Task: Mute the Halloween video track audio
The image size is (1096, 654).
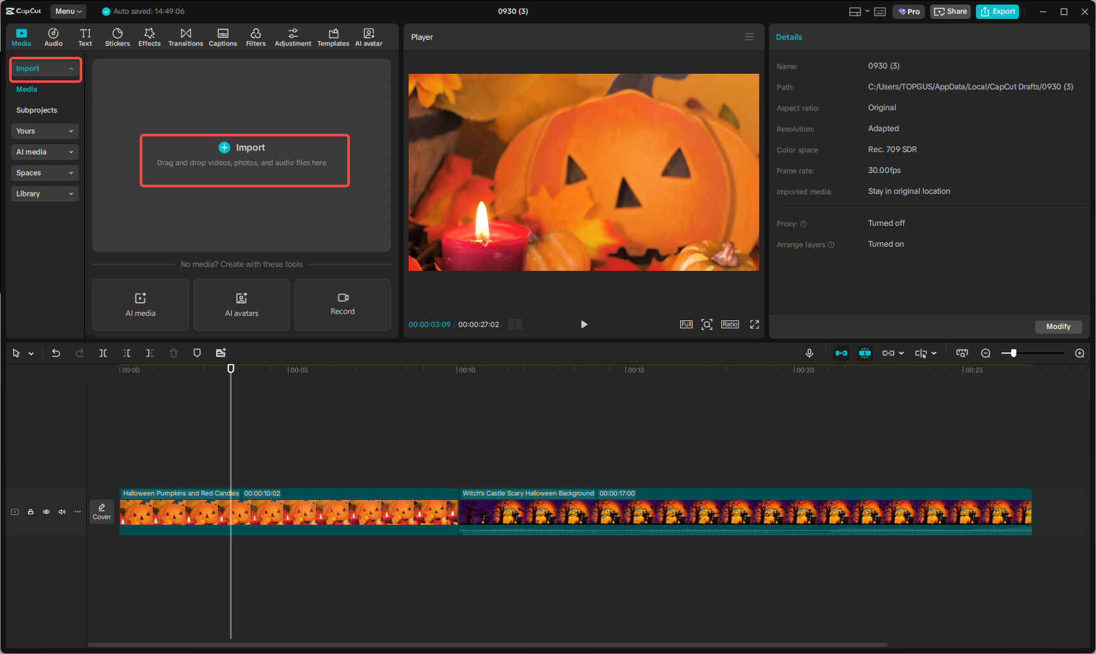Action: [x=62, y=512]
